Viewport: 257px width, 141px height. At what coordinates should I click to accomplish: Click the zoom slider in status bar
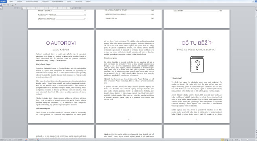(x=247, y=140)
